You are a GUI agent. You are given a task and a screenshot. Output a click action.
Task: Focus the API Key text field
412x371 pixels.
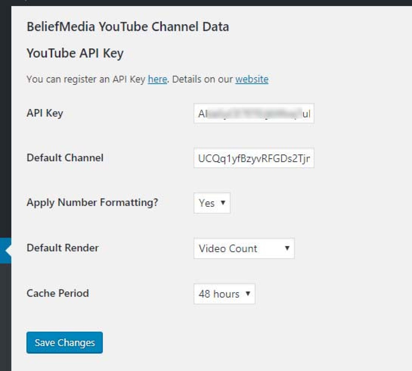pos(254,113)
